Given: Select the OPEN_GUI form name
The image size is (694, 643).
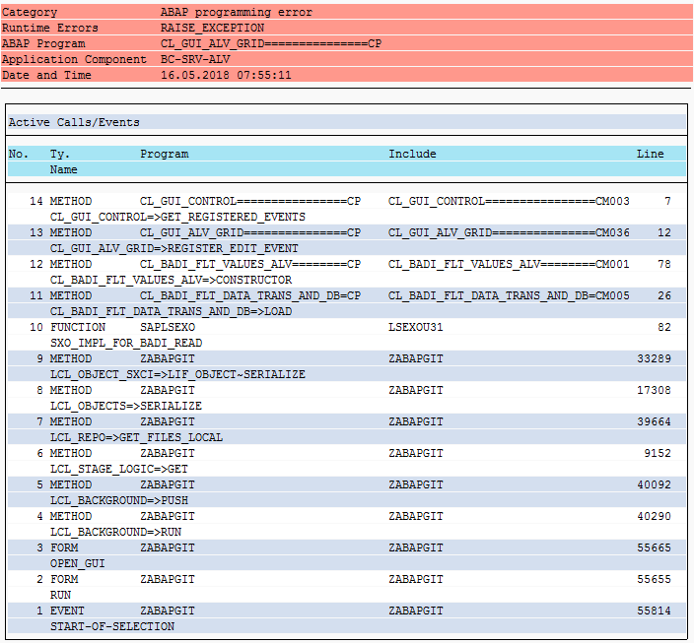Looking at the screenshot, I should pos(78,564).
